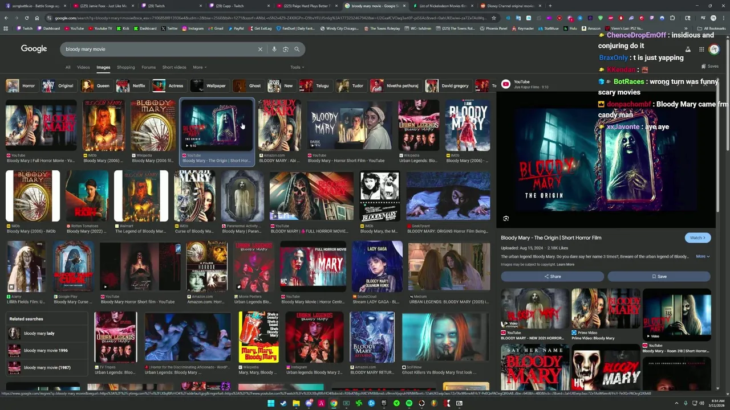
Task: Open File Explorer from the taskbar
Action: [296, 403]
